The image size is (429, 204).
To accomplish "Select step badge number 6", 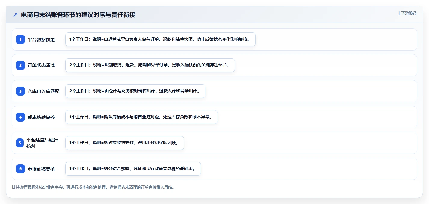I will (x=20, y=169).
